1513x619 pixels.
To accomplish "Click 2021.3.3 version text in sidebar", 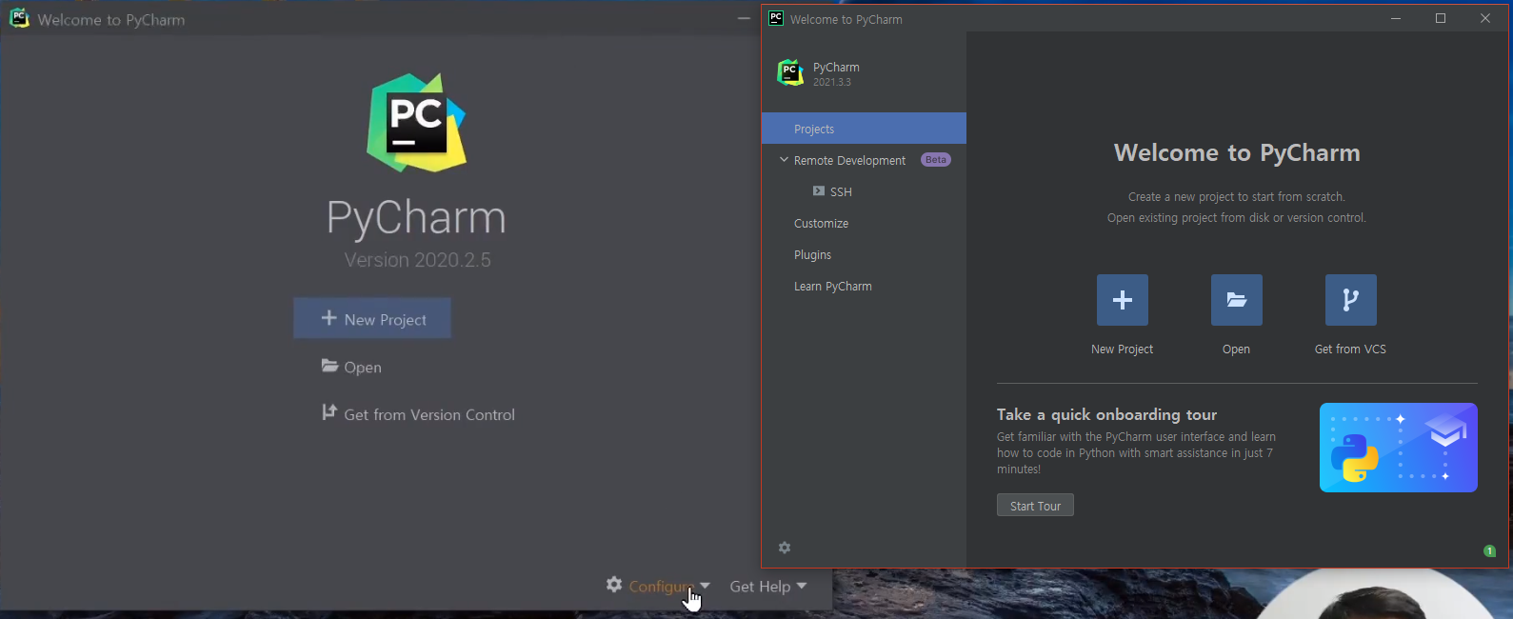I will pyautogui.click(x=832, y=82).
